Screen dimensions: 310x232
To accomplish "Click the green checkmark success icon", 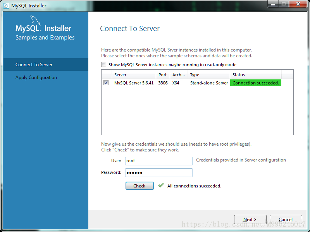I will point(161,186).
